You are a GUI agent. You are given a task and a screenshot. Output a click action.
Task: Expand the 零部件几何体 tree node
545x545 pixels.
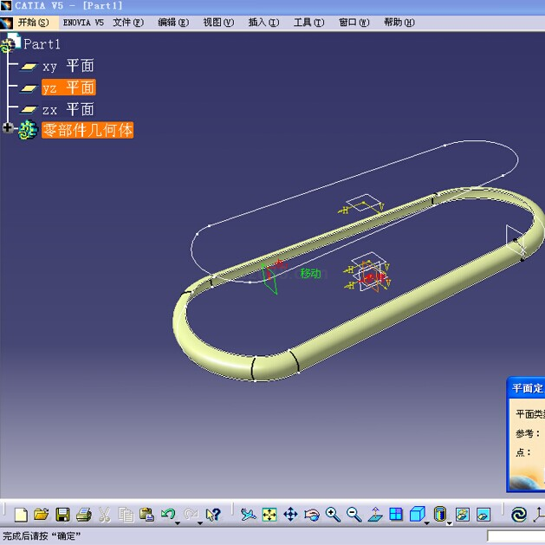coord(8,129)
